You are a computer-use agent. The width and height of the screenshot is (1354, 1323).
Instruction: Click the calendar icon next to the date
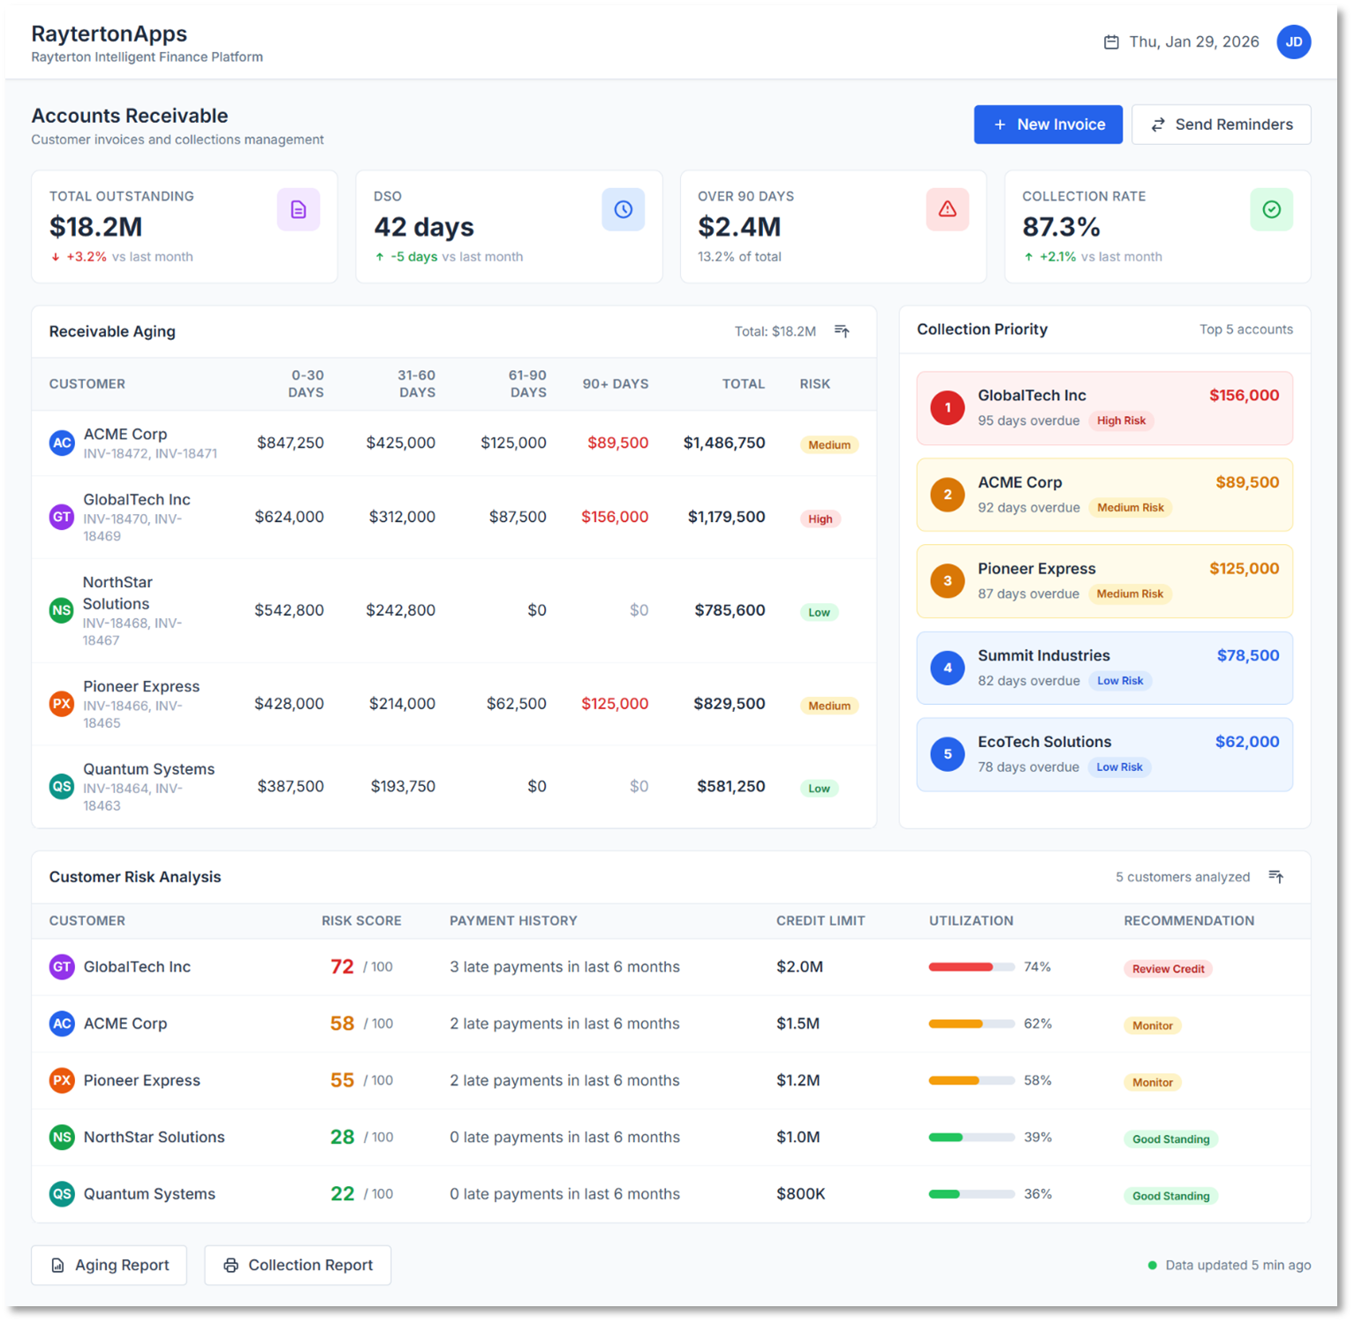[x=1111, y=42]
